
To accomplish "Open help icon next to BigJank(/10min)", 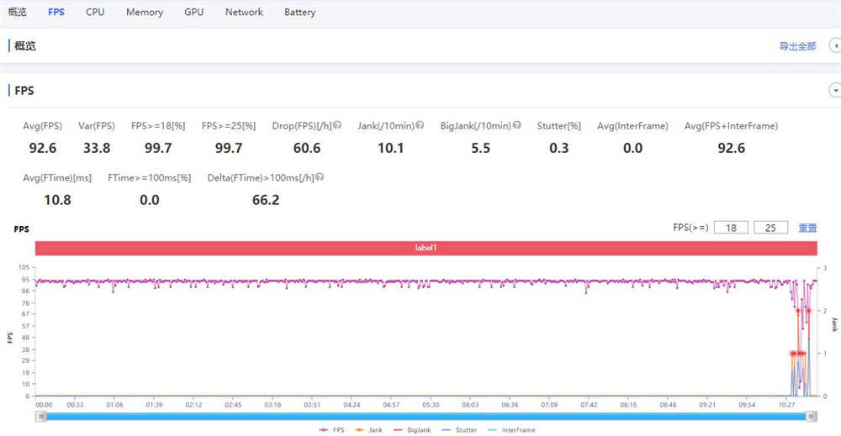I will coord(516,125).
